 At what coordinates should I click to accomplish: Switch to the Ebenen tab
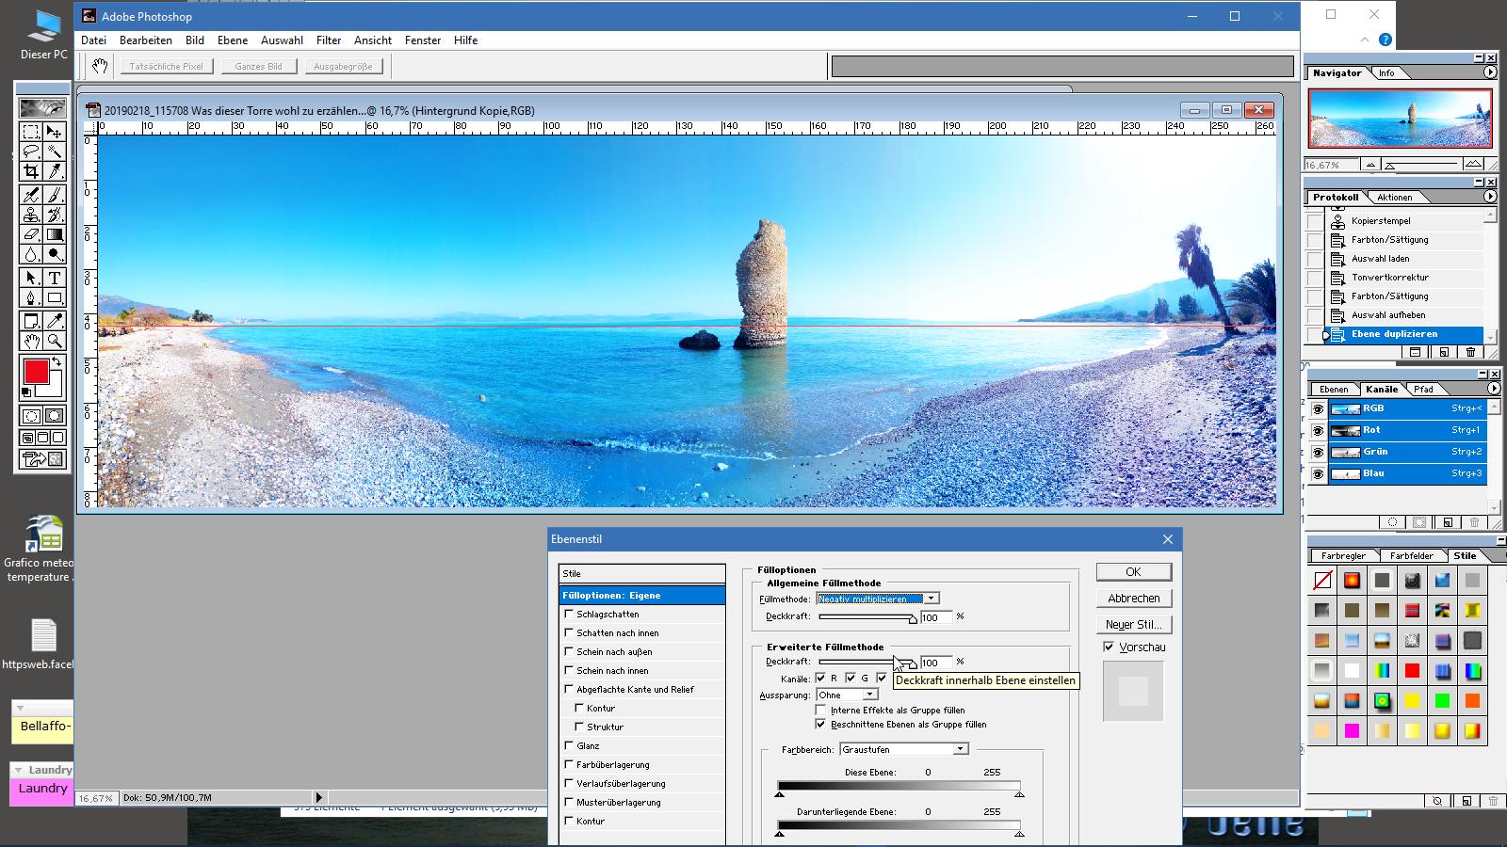point(1333,389)
